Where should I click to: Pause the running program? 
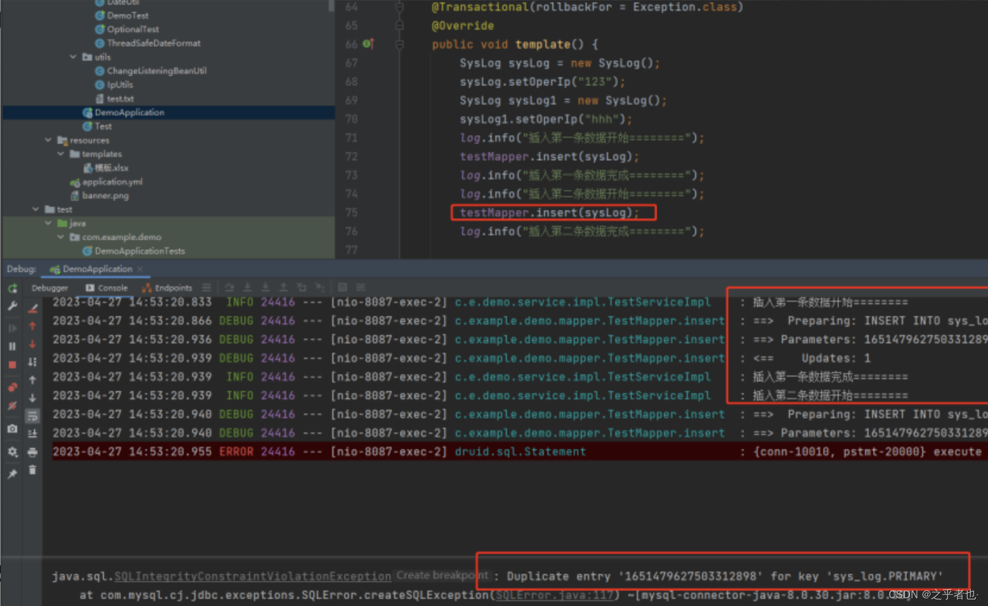point(12,346)
